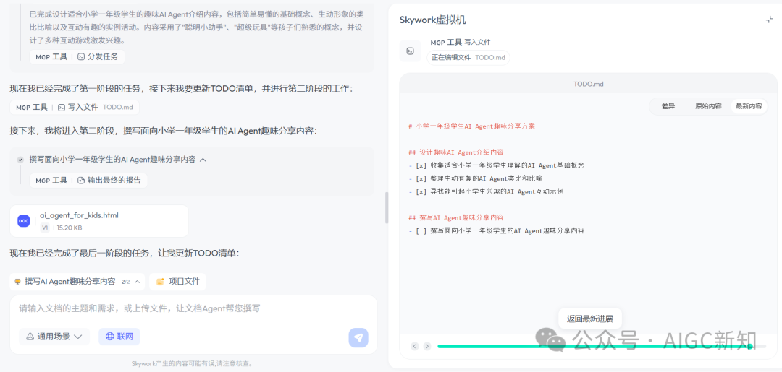Click the TODO.md title of the file viewer
Screen dimensions: 782x372
588,84
